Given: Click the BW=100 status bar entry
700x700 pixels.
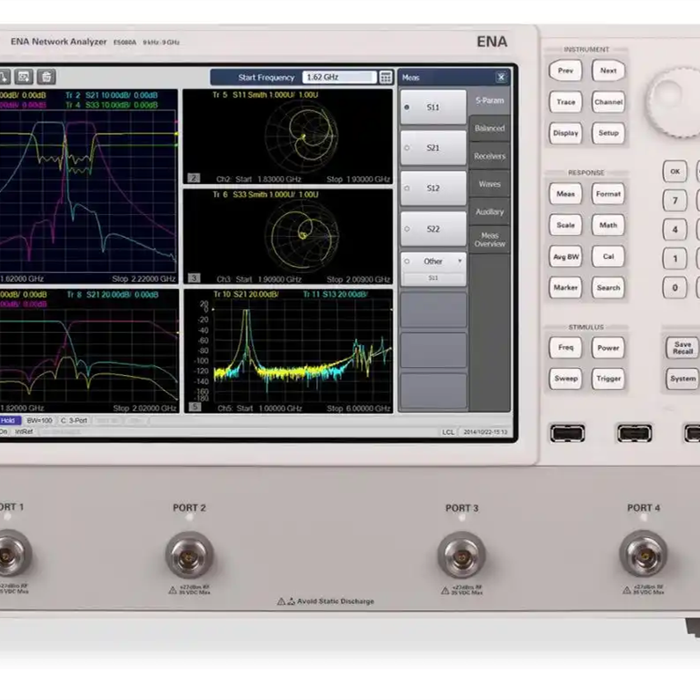Looking at the screenshot, I should click(x=40, y=421).
